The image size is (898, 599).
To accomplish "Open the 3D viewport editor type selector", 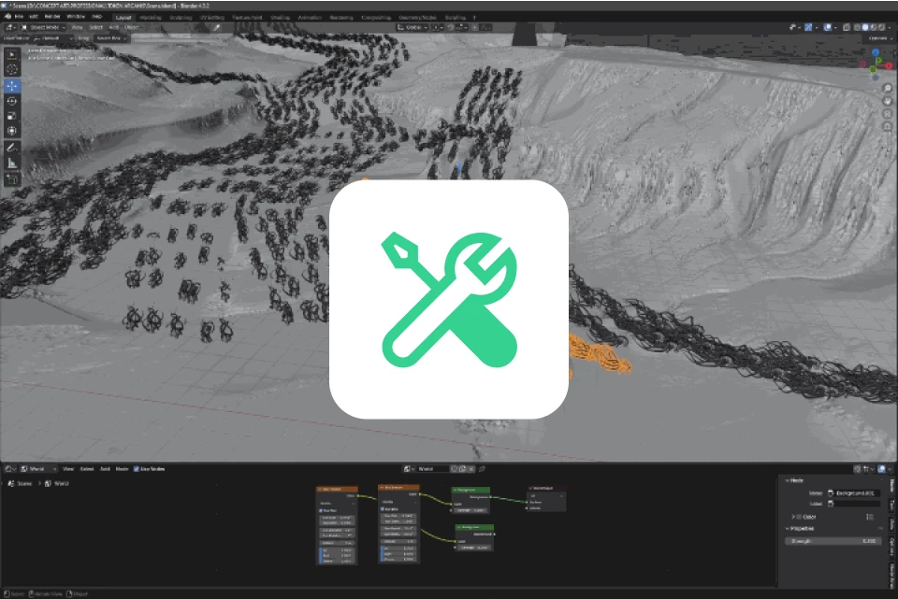I will coord(9,27).
